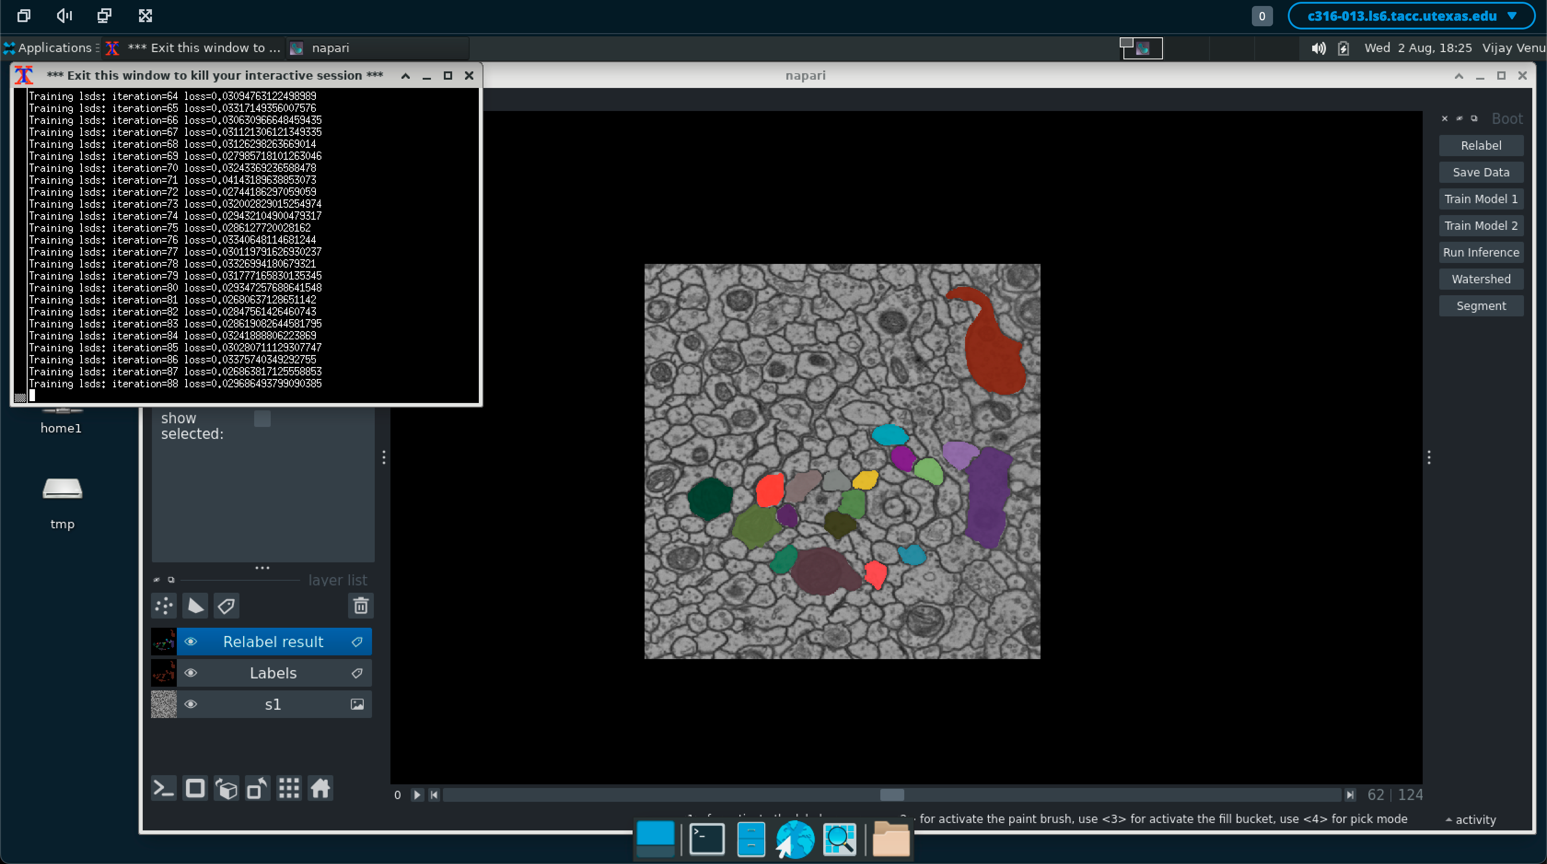Create a new shapes layer
The width and height of the screenshot is (1547, 864).
coord(195,606)
